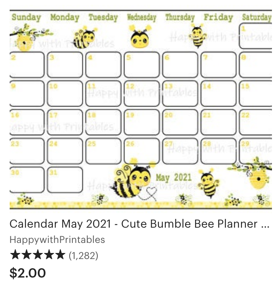Click the $2.00 price
The image size is (280, 292).
pyautogui.click(x=28, y=273)
